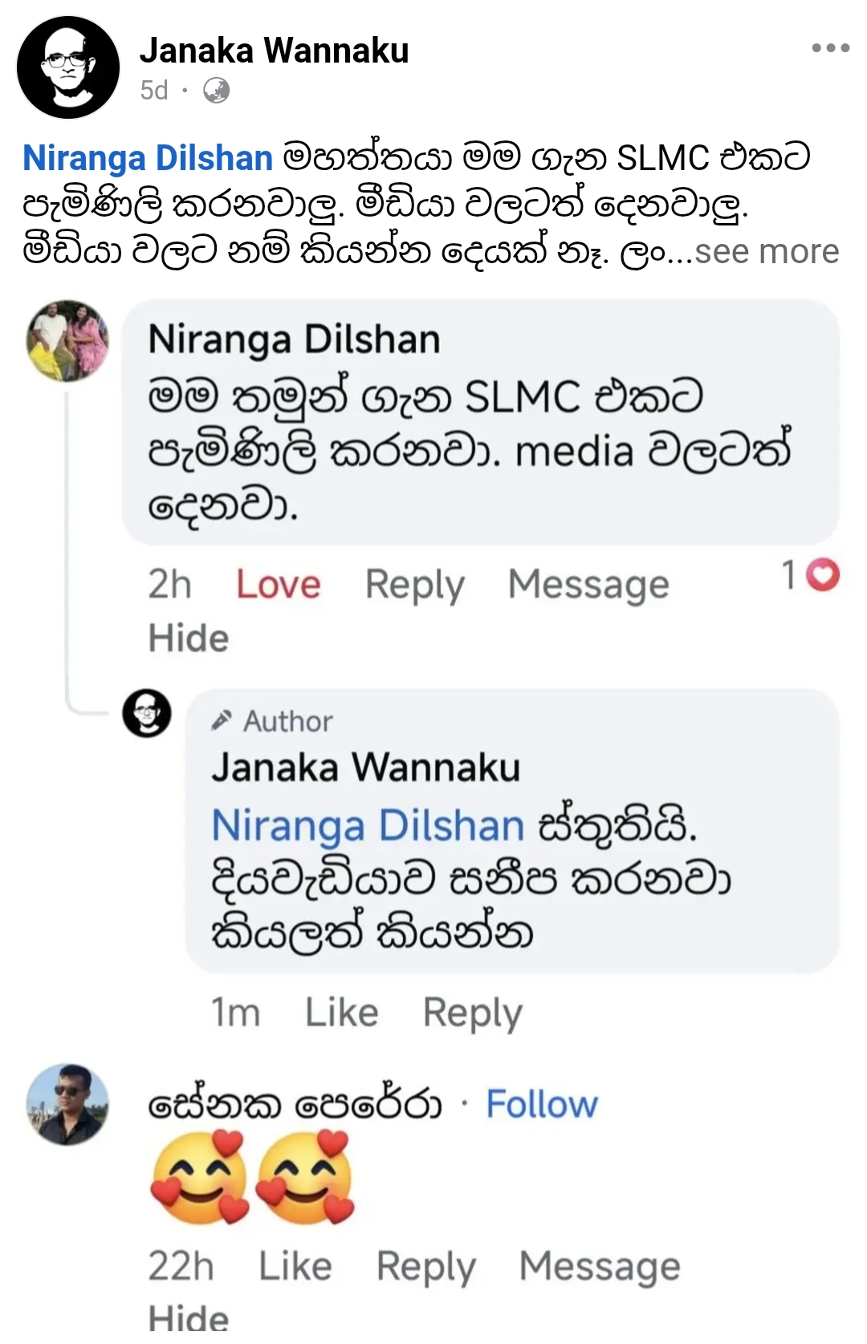Open Janaka Wannaku's name in post header
867x1344 pixels.
[x=275, y=51]
